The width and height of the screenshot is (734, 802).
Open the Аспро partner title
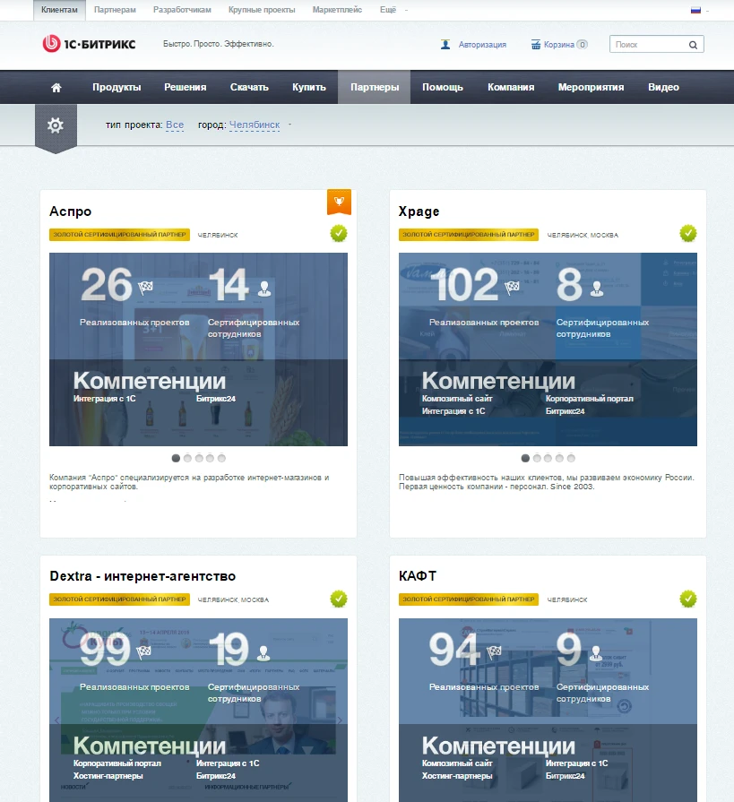click(x=71, y=211)
